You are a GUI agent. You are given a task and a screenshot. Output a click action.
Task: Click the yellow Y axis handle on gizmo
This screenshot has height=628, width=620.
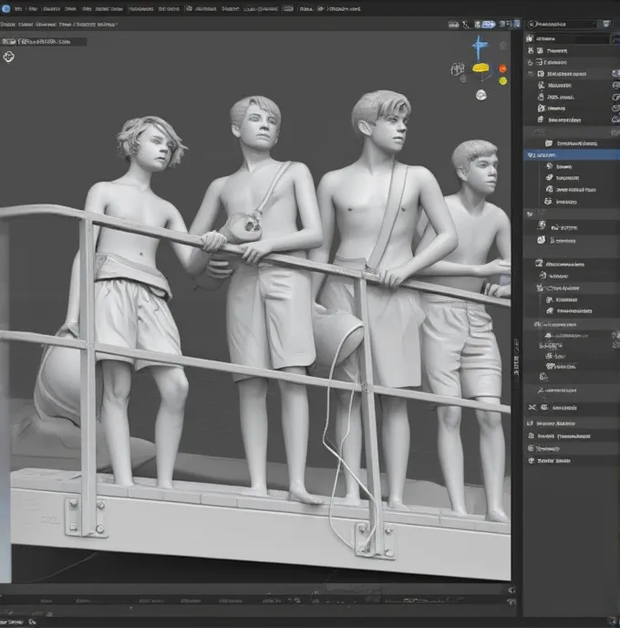click(x=480, y=68)
